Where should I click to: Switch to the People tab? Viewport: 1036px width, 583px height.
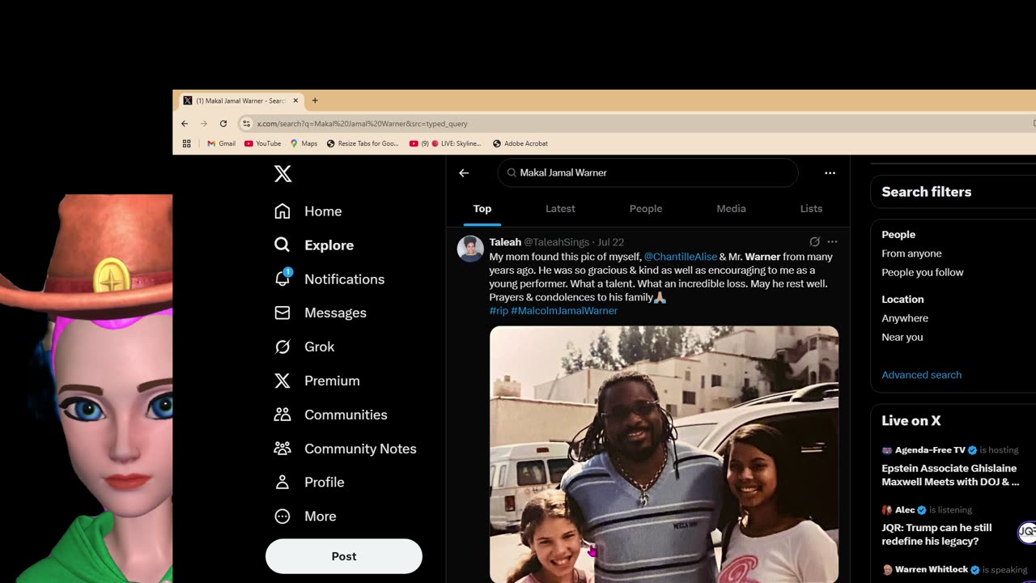tap(646, 209)
